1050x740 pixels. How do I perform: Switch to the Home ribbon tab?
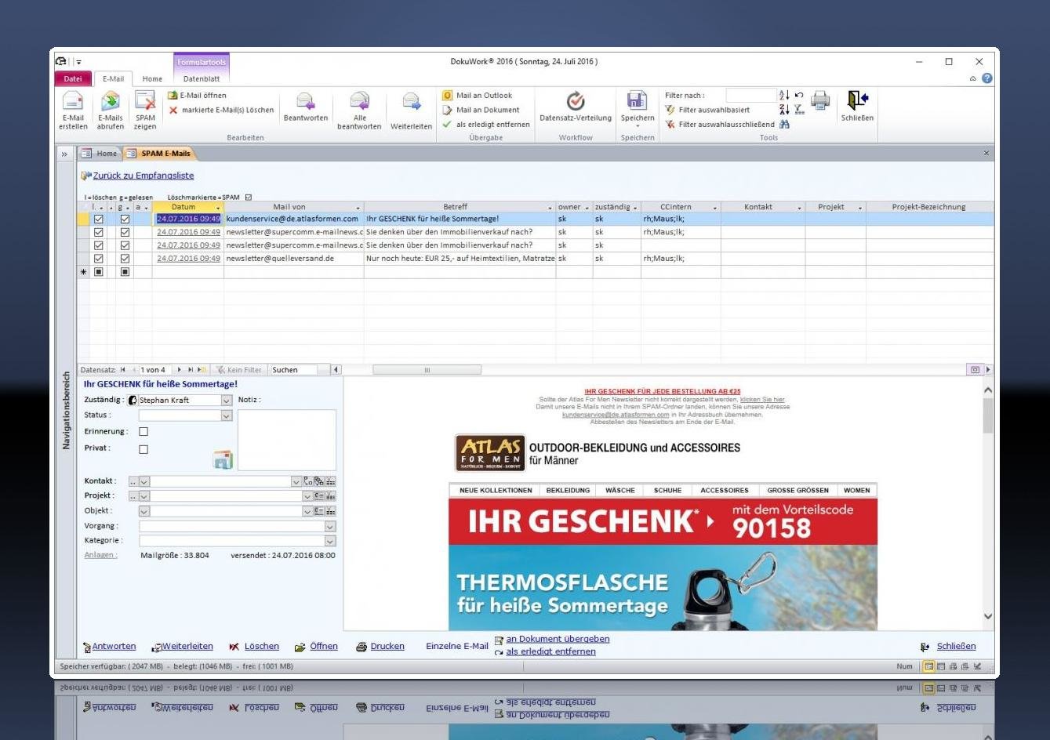click(x=152, y=79)
